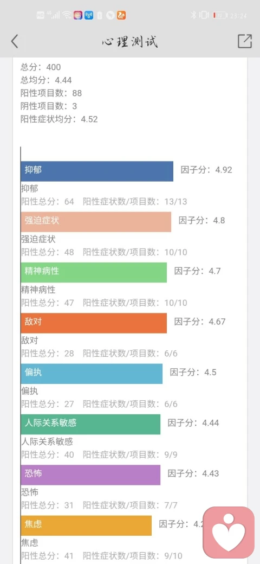This screenshot has height=564, width=260.
Task: Select the teal 人际关系敏感 bar
Action: click(90, 425)
